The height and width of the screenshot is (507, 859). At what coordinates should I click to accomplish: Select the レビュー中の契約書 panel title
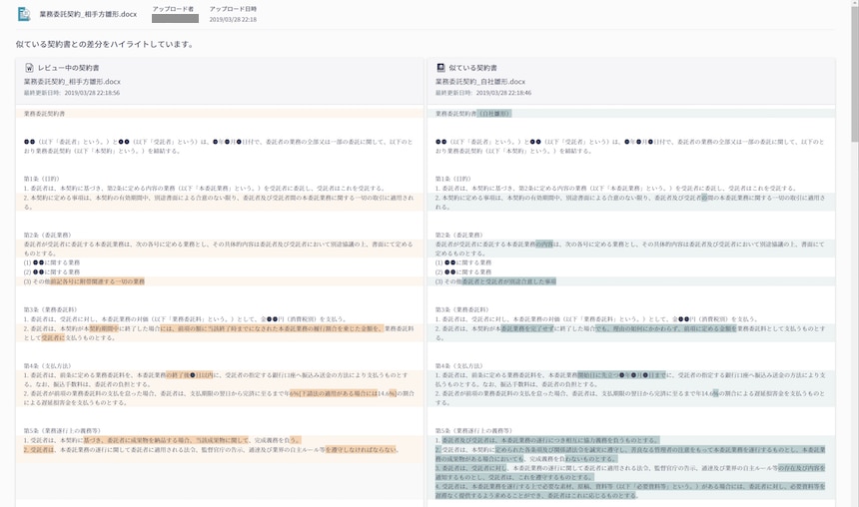[70, 68]
